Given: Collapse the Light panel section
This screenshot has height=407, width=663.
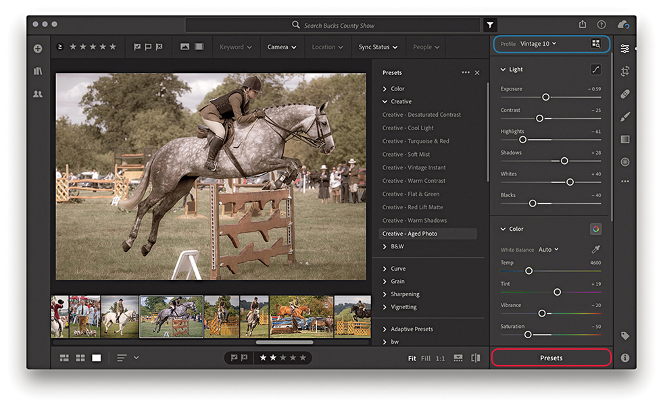Looking at the screenshot, I should click(504, 70).
